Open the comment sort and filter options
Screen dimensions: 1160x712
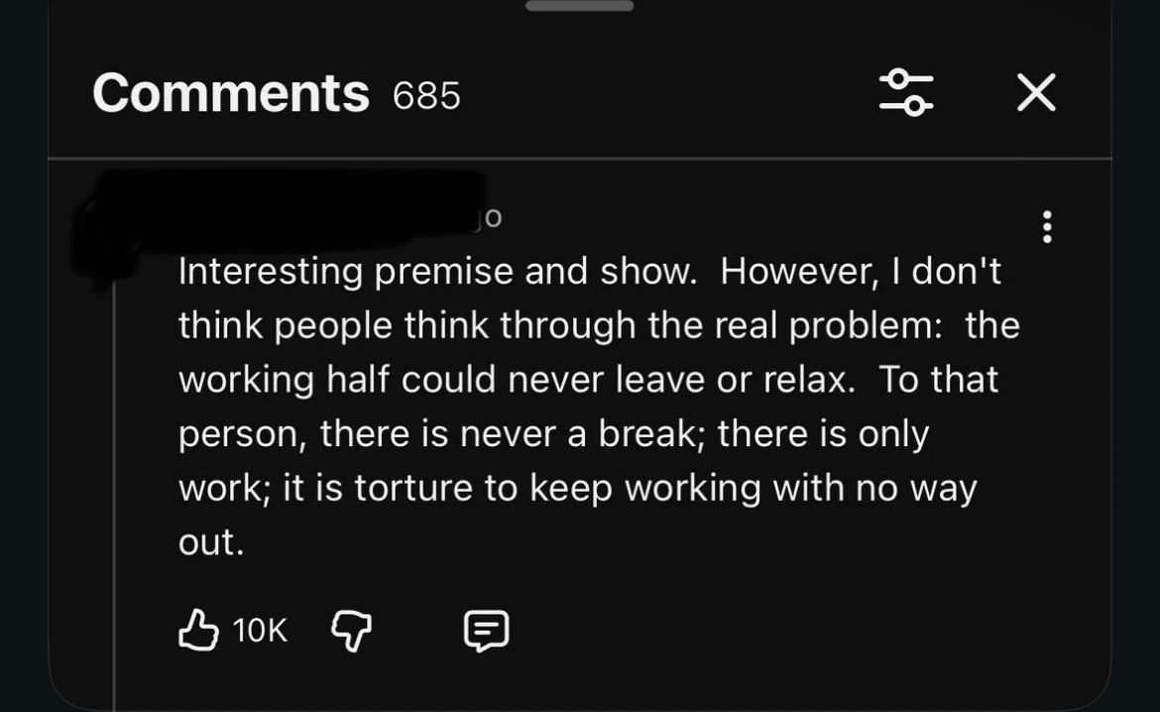point(906,93)
